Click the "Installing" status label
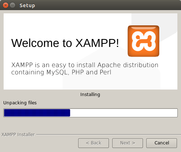181x152 pixels. pos(90,95)
